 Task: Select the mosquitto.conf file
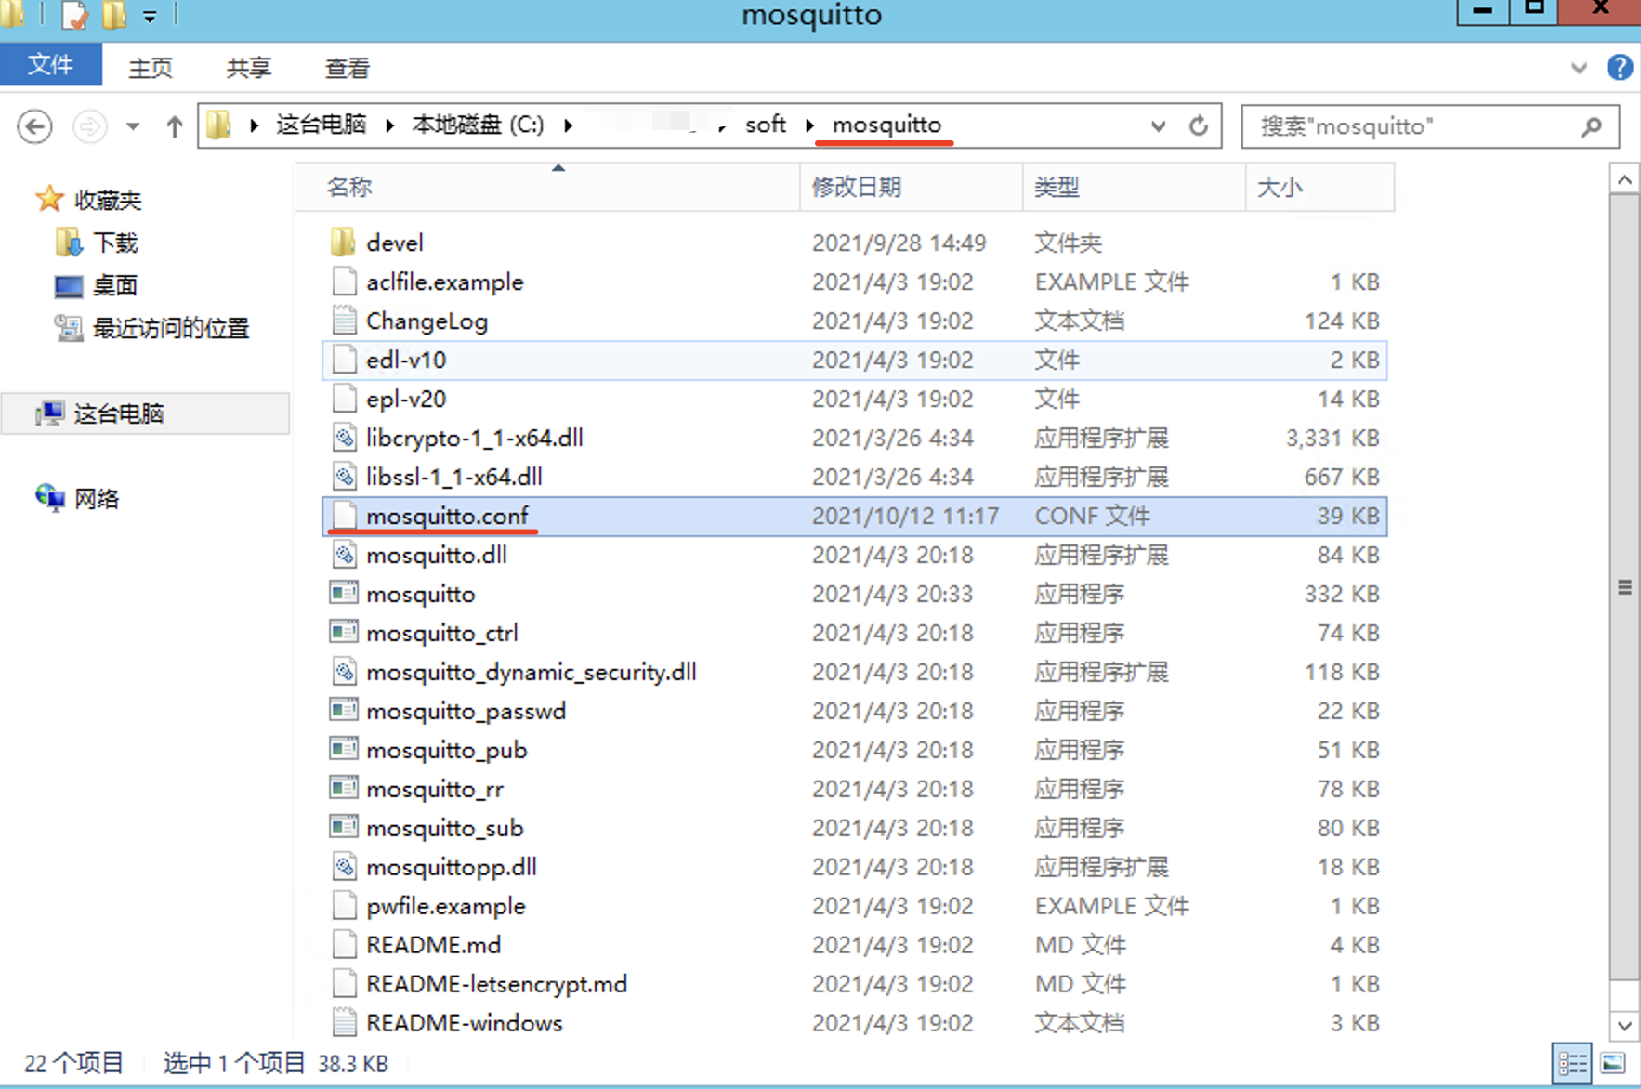447,516
